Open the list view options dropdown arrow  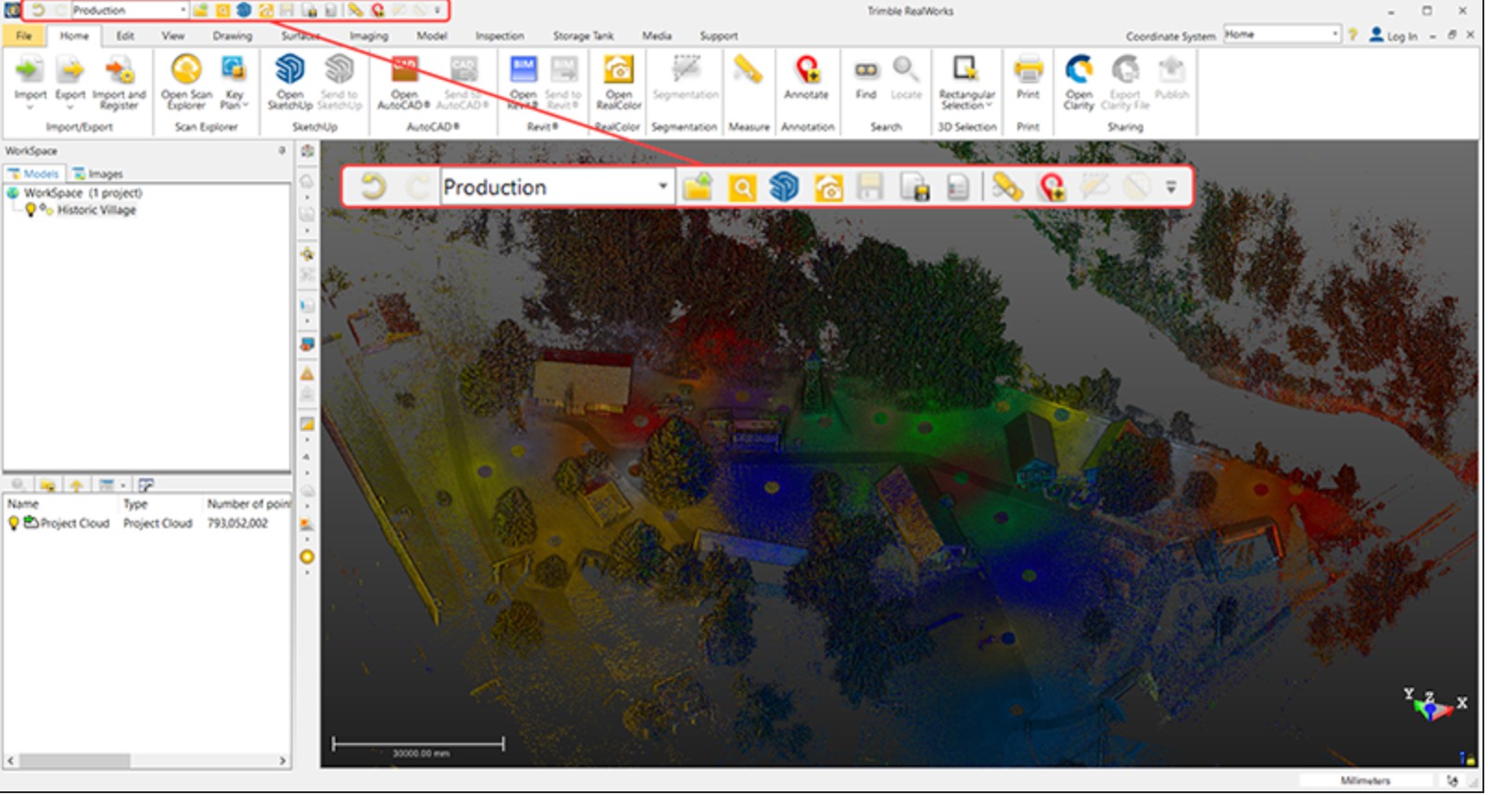pyautogui.click(x=122, y=486)
